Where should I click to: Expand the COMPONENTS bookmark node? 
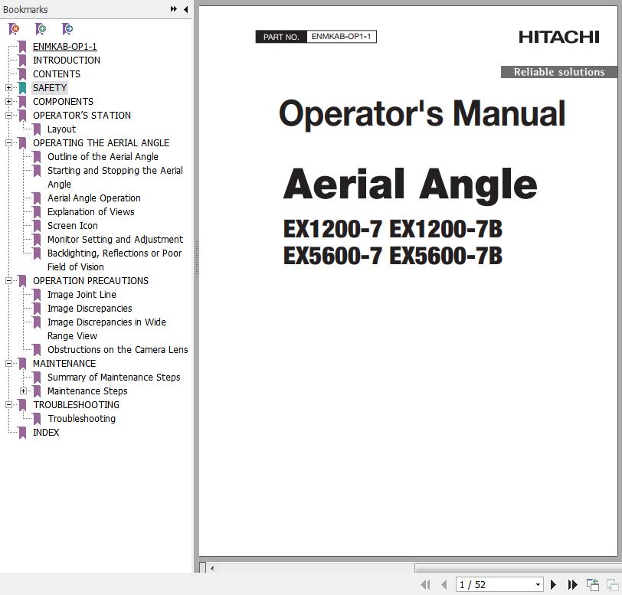coord(8,102)
